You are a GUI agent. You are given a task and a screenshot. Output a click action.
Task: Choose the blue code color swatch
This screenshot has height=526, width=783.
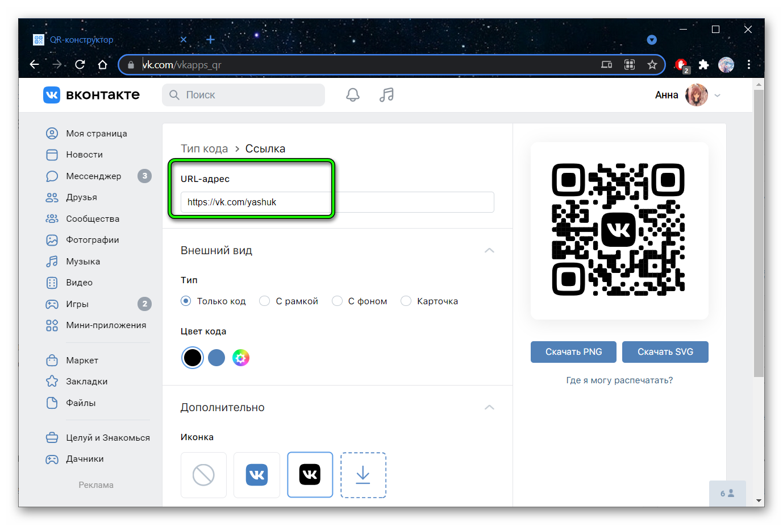point(216,358)
